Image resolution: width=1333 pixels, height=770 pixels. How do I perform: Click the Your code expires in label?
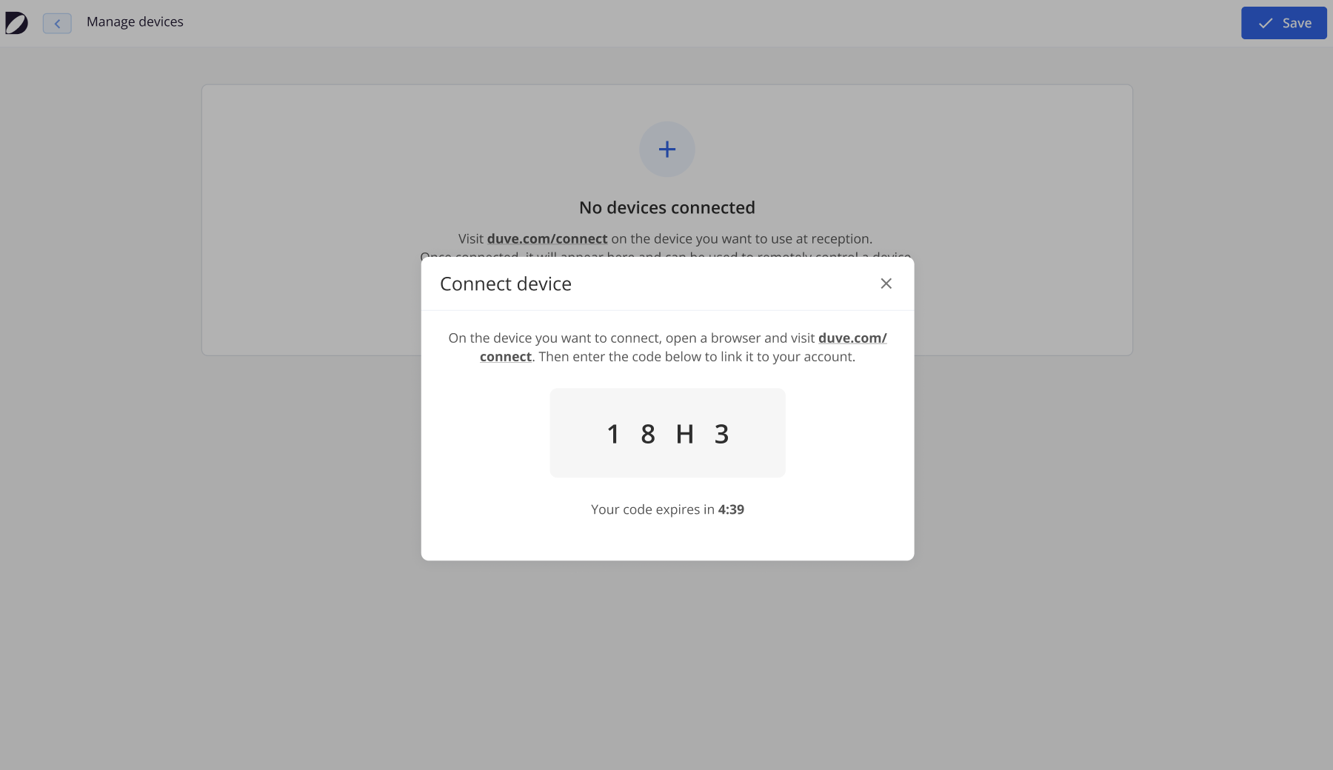pyautogui.click(x=652, y=509)
